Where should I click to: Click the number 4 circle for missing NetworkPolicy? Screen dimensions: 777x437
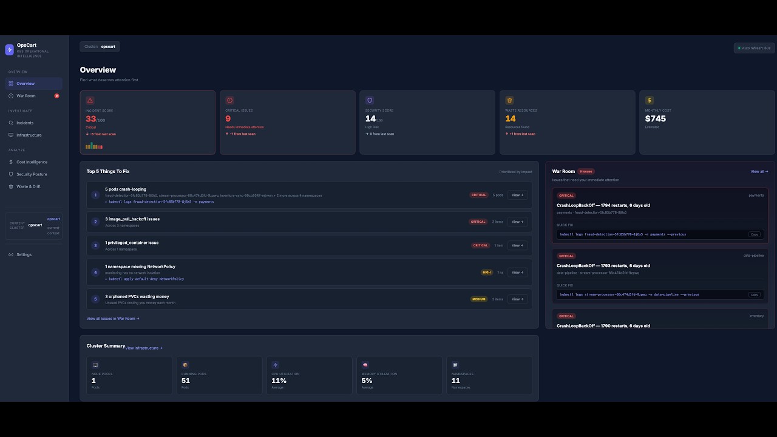[x=95, y=272]
